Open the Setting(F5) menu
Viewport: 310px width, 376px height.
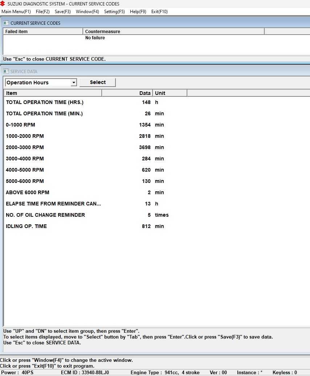(114, 12)
